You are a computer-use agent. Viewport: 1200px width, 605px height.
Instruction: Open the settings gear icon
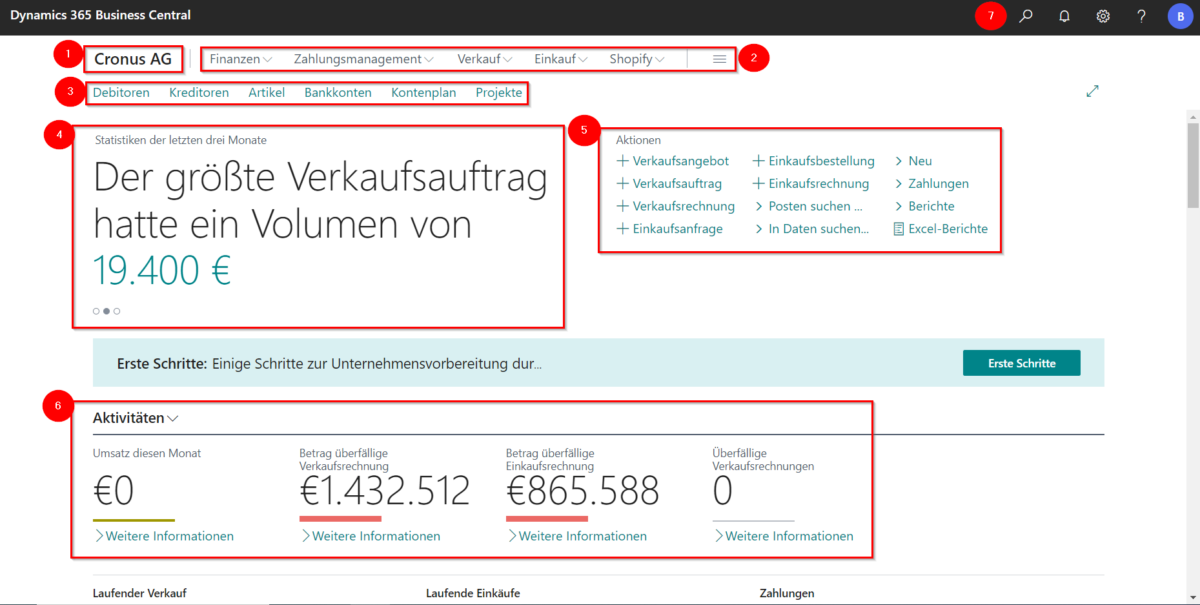click(1103, 16)
